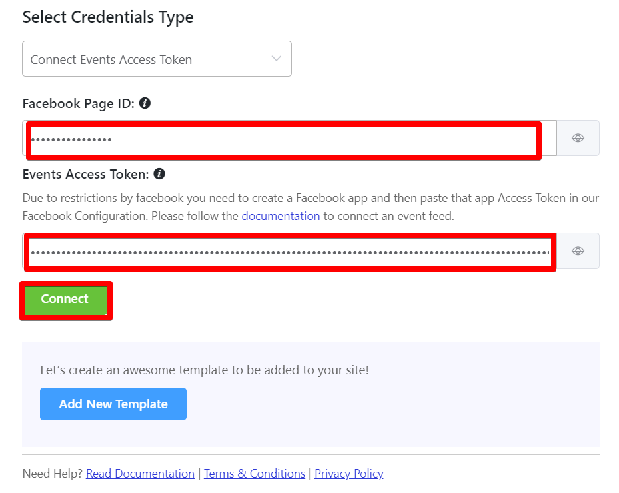Click the Facebook restrictions description paragraph
The height and width of the screenshot is (493, 619).
(310, 207)
